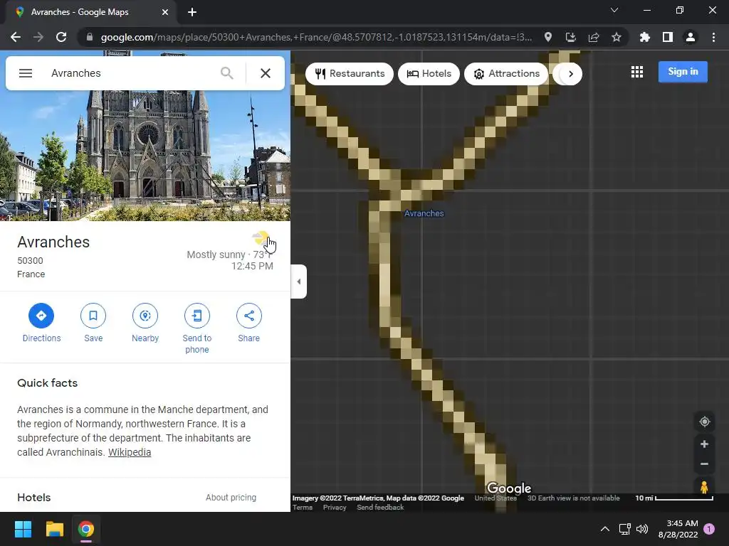Click Chrome icon in taskbar
Viewport: 729px width, 546px height.
(x=86, y=529)
